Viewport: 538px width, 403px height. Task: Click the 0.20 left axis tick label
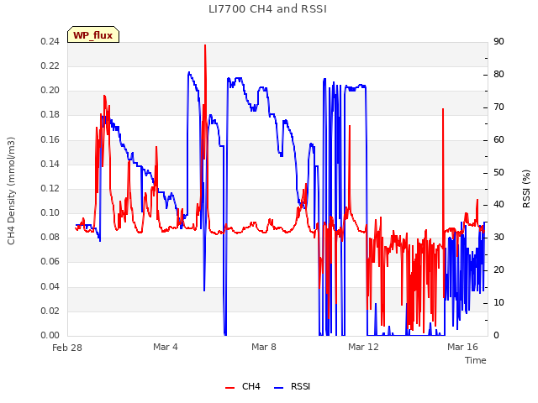click(50, 90)
